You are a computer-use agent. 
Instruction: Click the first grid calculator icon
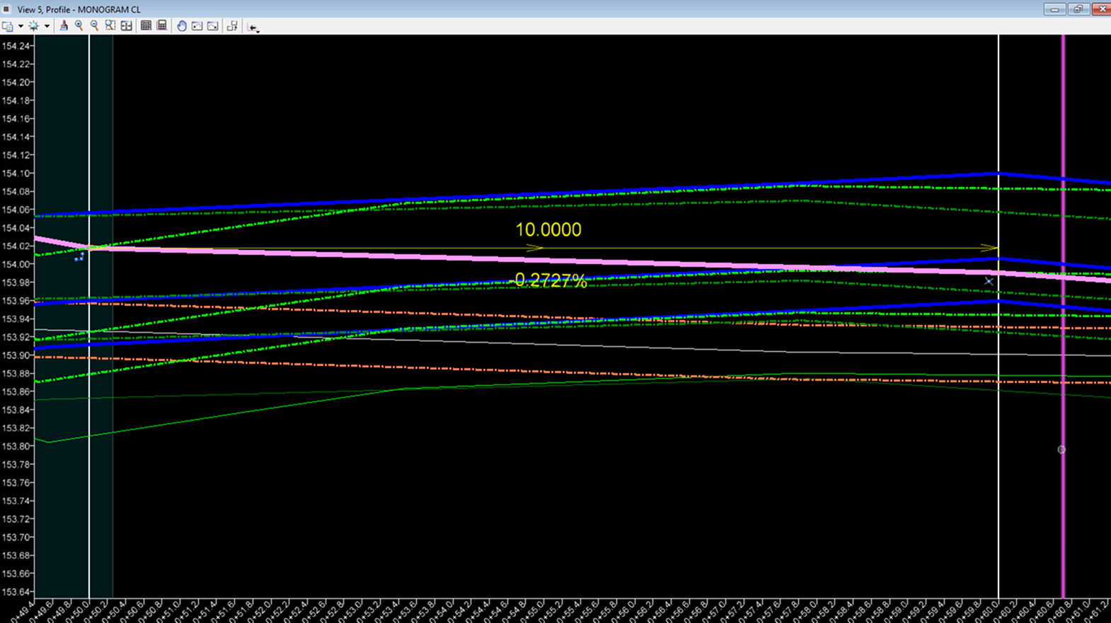pyautogui.click(x=146, y=26)
